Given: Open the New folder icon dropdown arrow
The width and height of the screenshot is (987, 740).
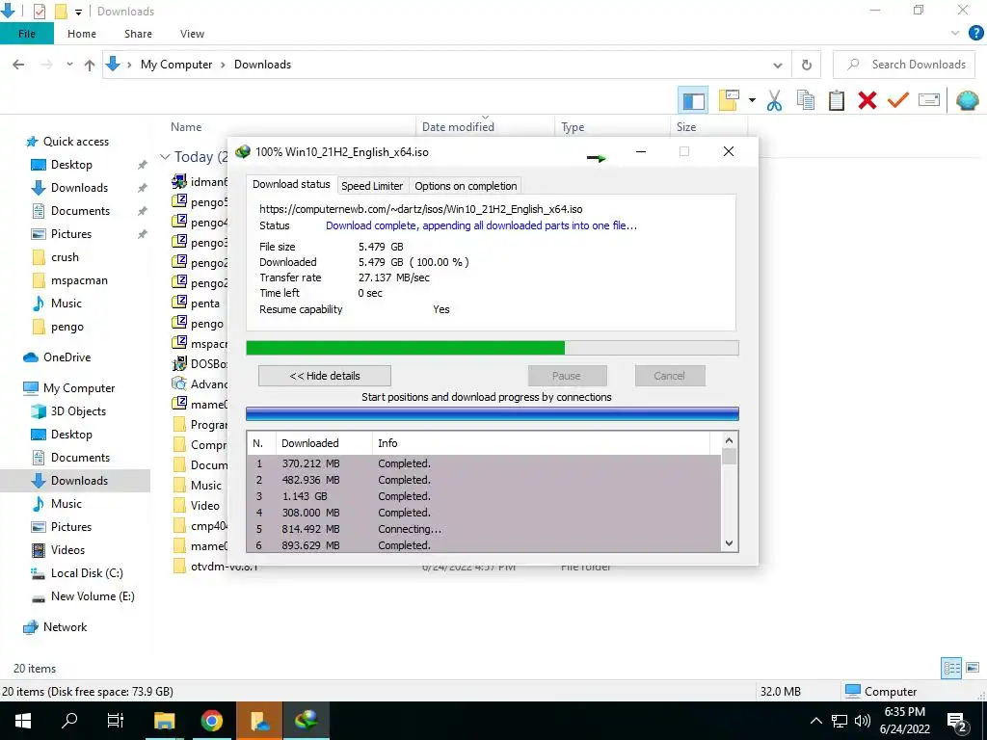Looking at the screenshot, I should click(752, 100).
